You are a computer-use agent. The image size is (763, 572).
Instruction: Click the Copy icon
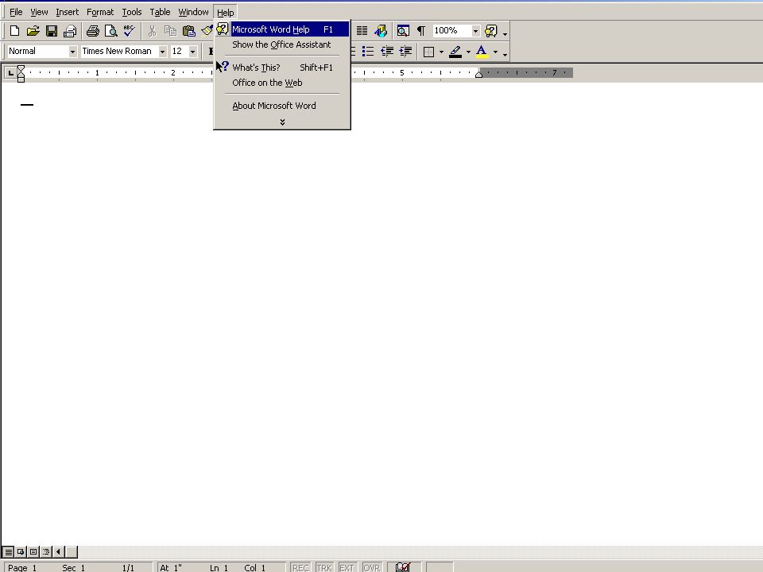[x=170, y=31]
